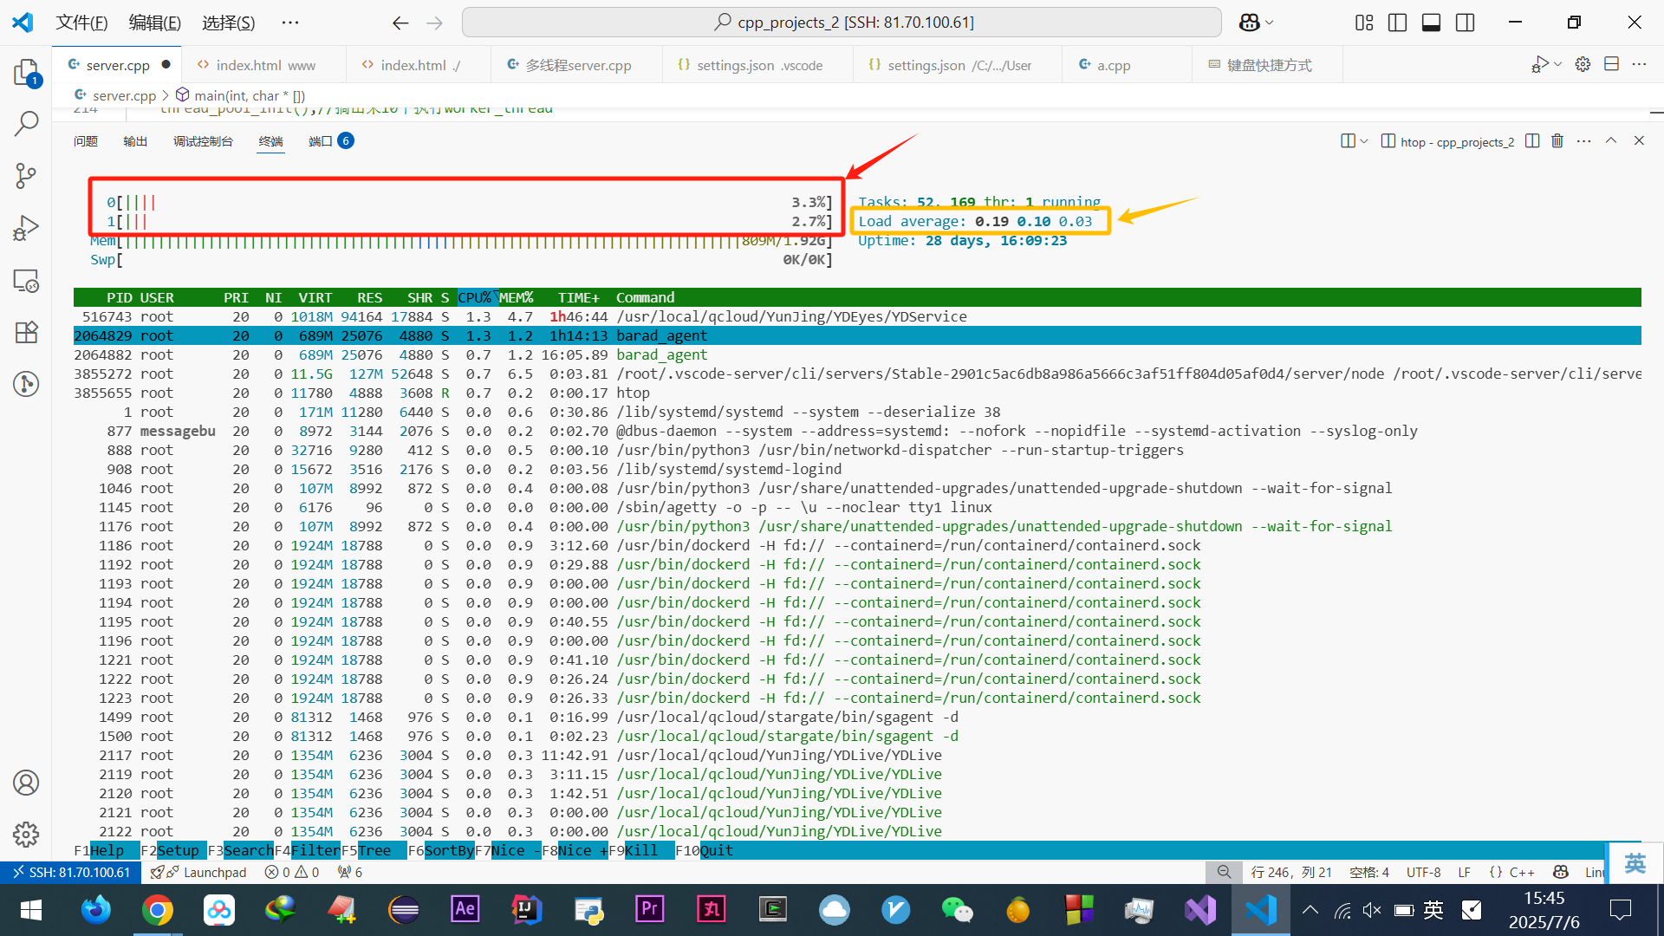Kill terminal with trash icon
This screenshot has width=1664, height=936.
(1557, 141)
